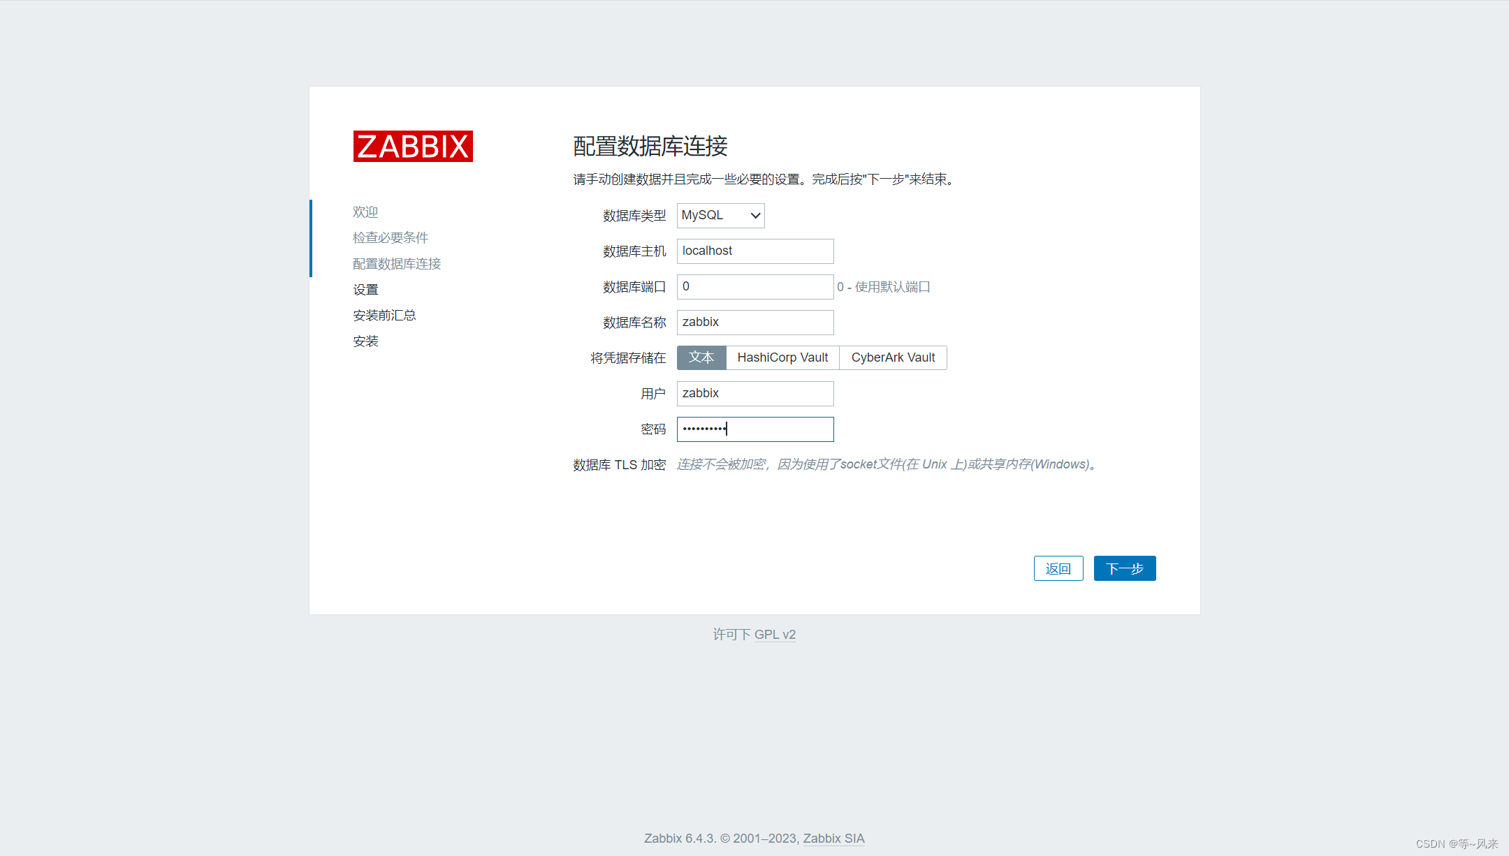Switch credential storage to HashiCorp Vault
Screen dimensions: 1509x856
782,357
